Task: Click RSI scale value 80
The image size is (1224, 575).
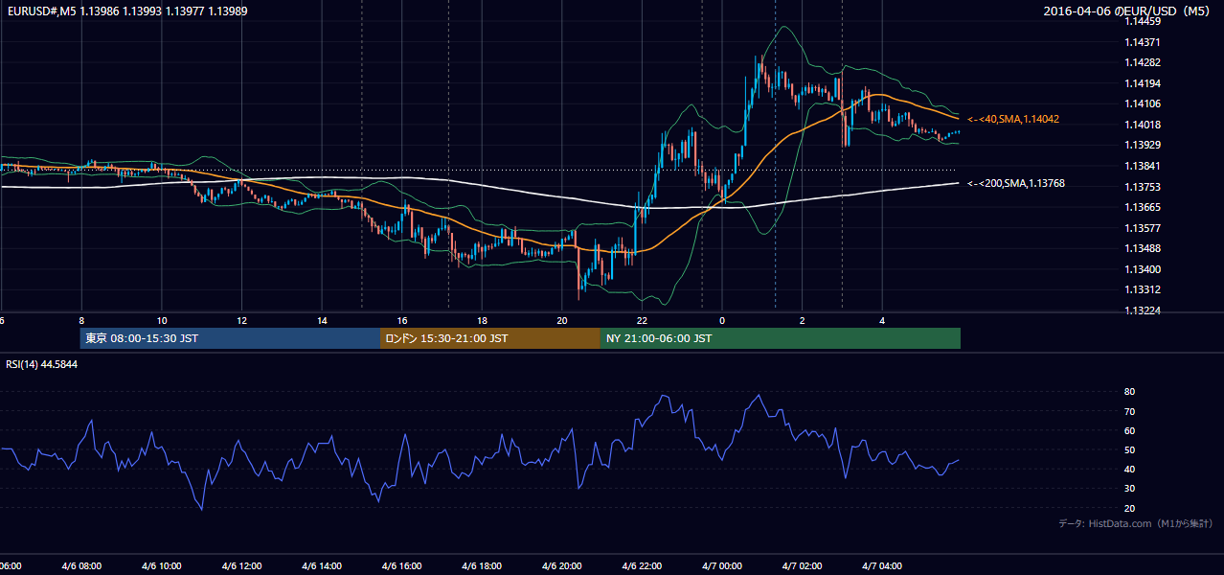Action: 1129,392
